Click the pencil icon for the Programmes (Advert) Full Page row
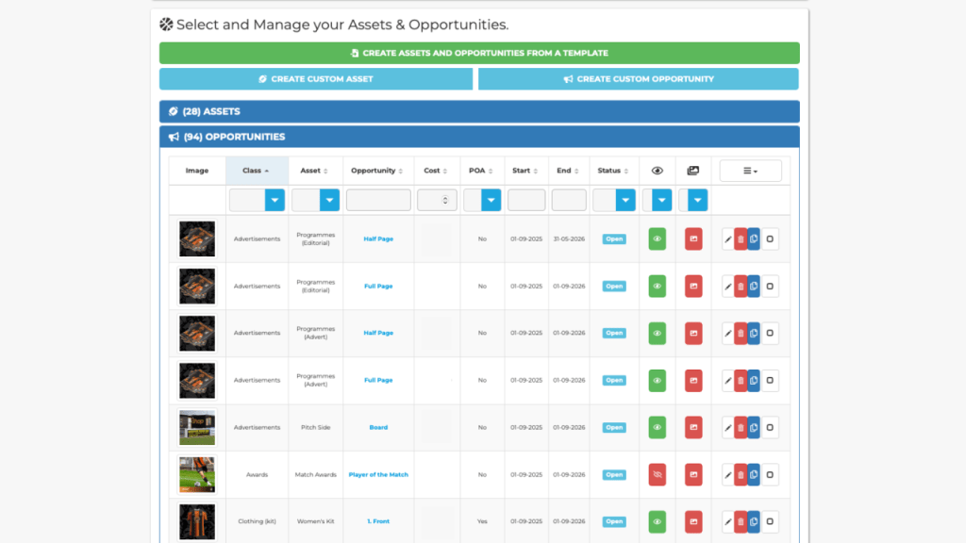Viewport: 966px width, 543px height. (727, 381)
